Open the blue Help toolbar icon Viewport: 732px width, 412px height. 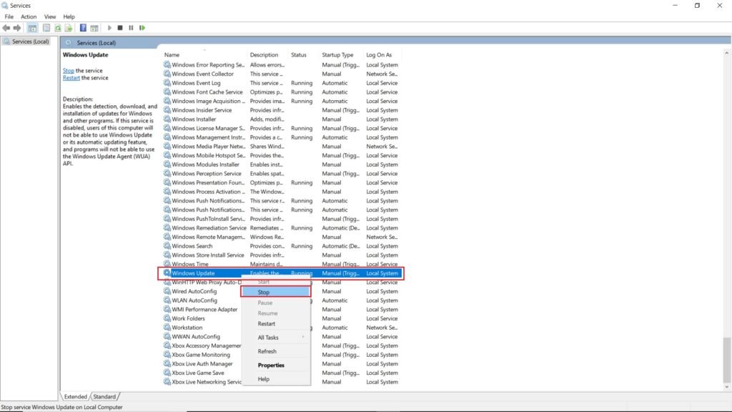[x=83, y=28]
